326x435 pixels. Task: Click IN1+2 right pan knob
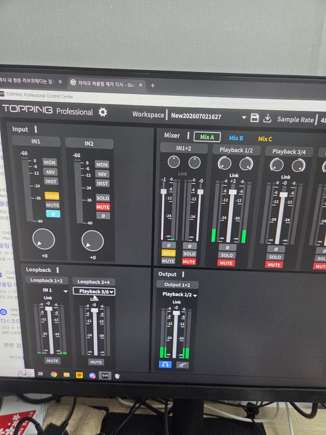tap(194, 163)
